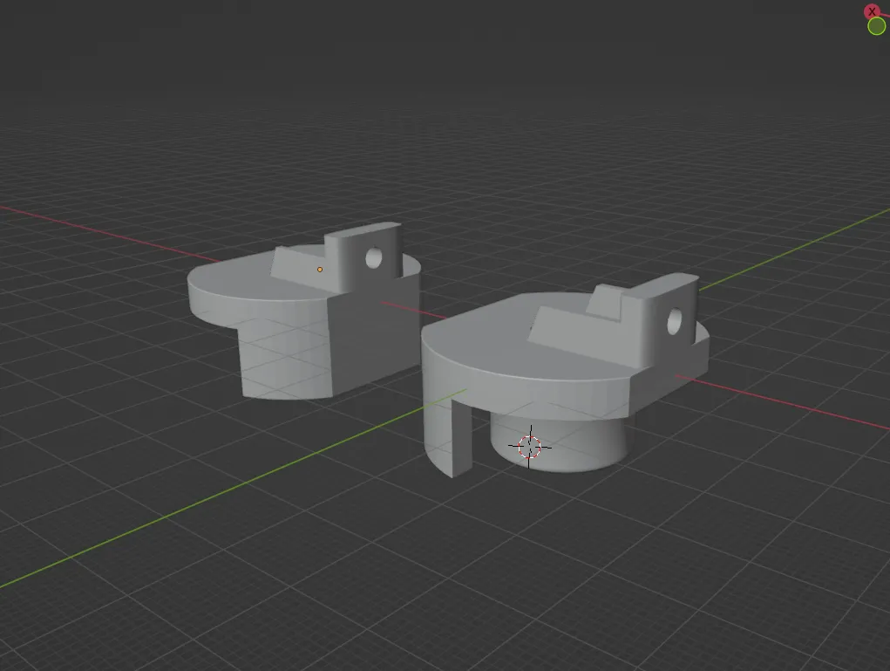Click the green negative Y axis gizmo circle
Image resolution: width=890 pixels, height=671 pixels.
click(877, 25)
